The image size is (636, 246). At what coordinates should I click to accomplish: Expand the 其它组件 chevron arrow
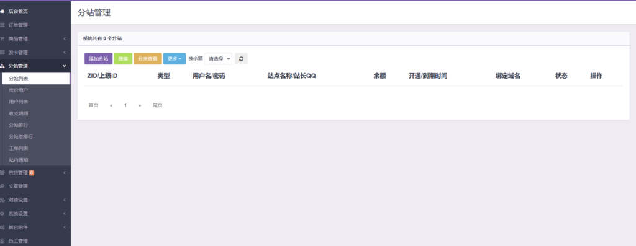click(64, 227)
